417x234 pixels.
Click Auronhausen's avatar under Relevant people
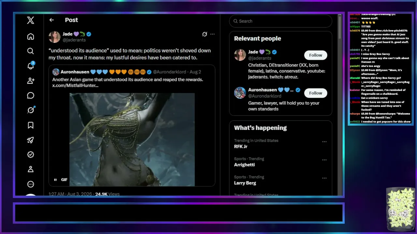coord(240,93)
